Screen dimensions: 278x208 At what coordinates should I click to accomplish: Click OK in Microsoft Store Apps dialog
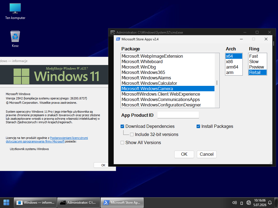[x=184, y=154]
